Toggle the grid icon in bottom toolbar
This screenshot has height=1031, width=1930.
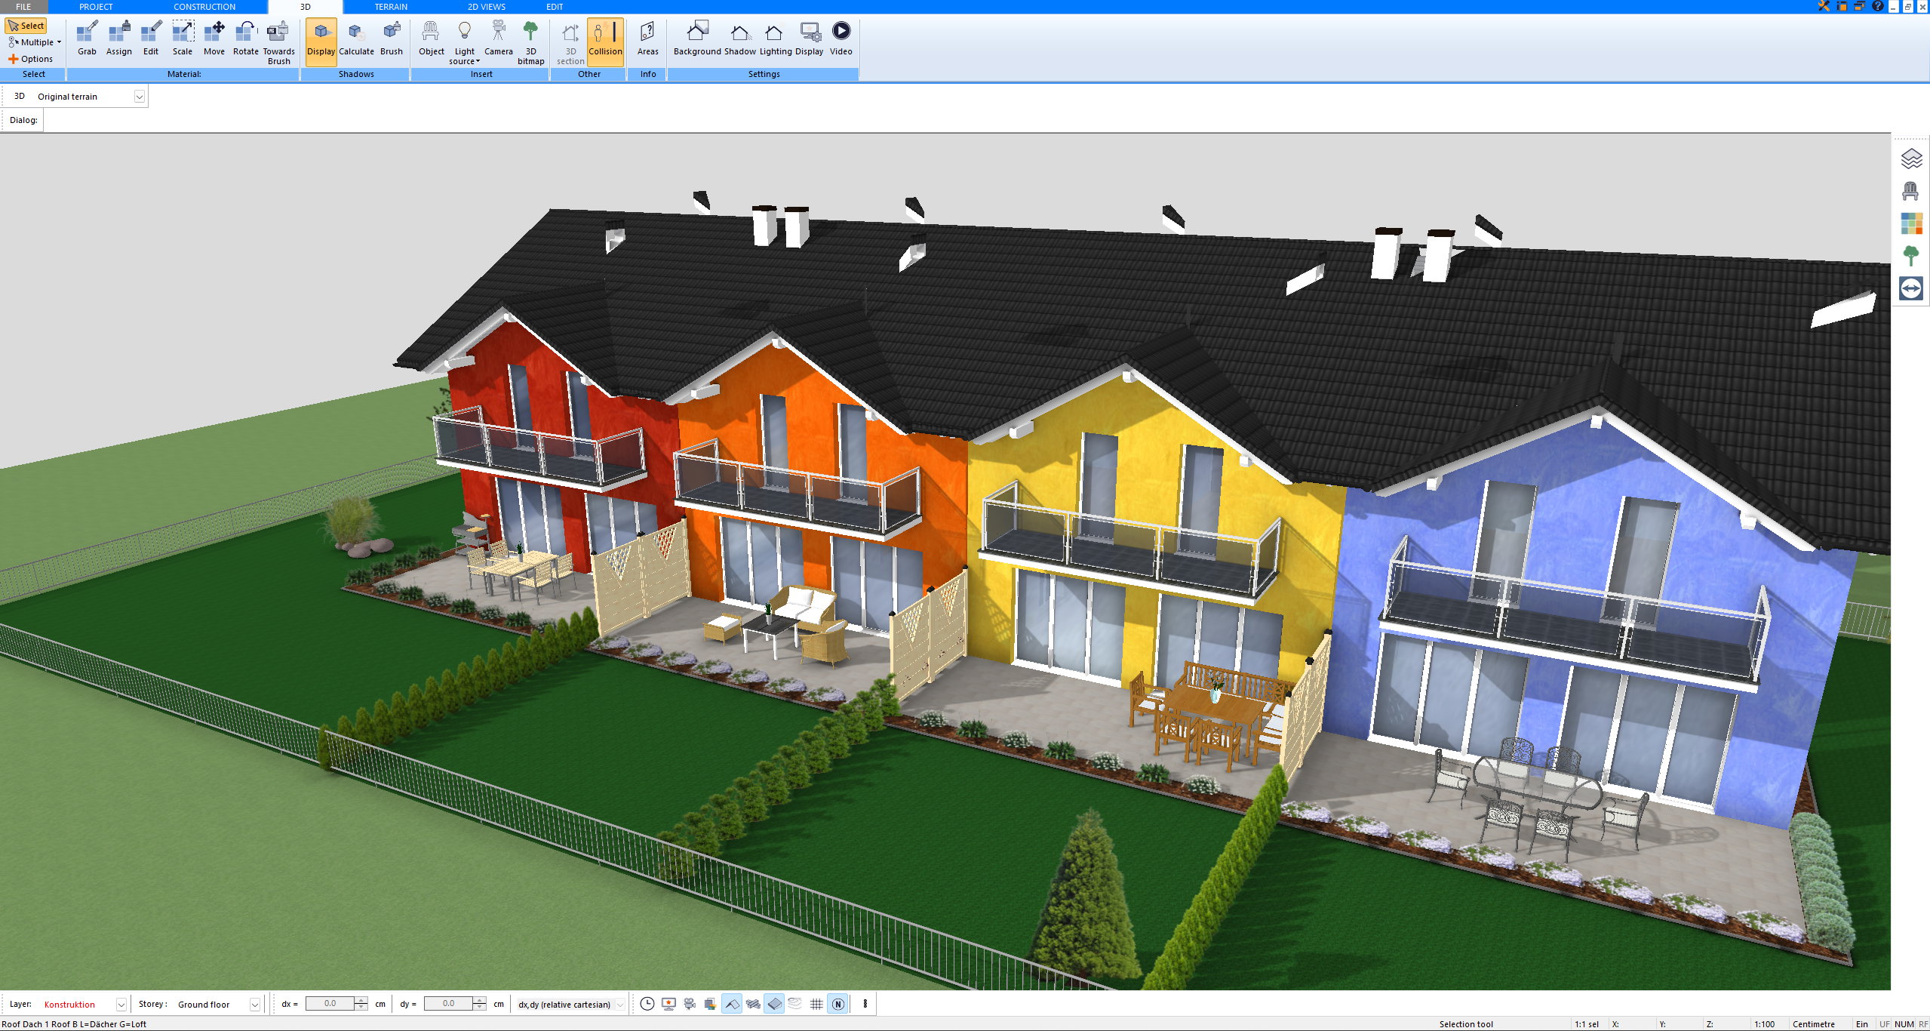tap(816, 1004)
